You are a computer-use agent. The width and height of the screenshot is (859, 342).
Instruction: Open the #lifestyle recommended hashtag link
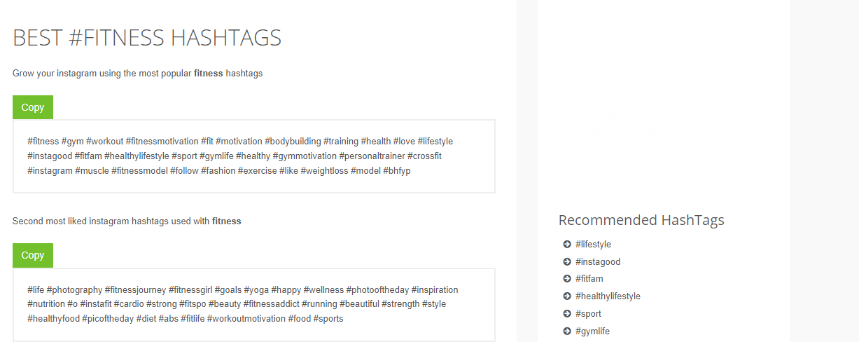tap(593, 245)
